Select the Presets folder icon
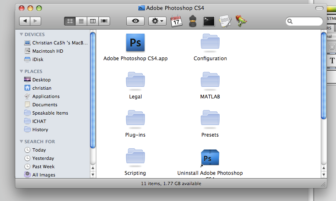 coord(210,118)
